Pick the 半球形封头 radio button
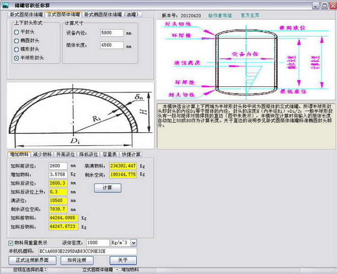Screen dimensions: 337x274 [x=17, y=58]
